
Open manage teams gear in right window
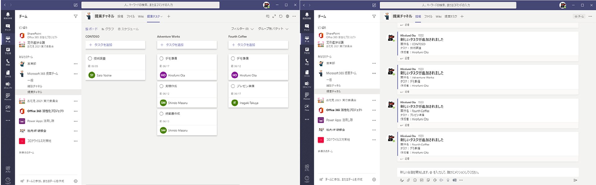[374, 179]
